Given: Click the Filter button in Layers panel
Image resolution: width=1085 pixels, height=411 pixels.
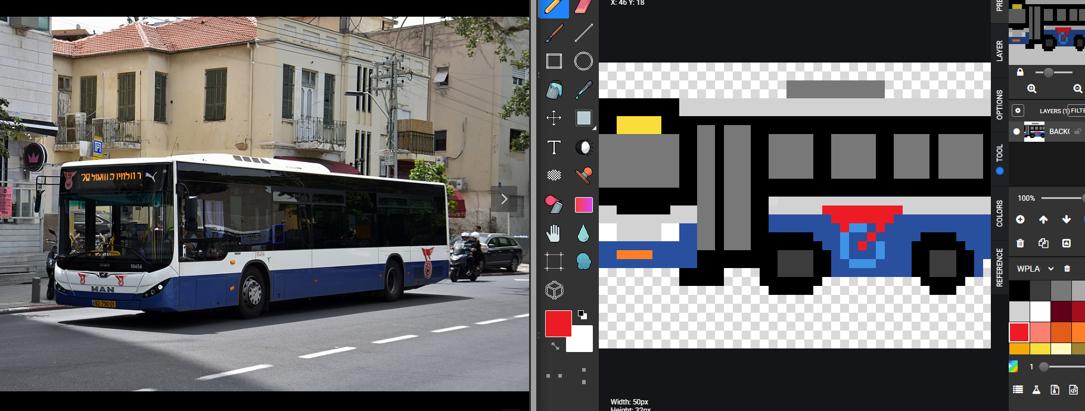Looking at the screenshot, I should point(1077,110).
